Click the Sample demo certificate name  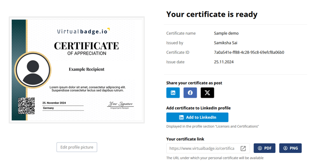pyautogui.click(x=226, y=33)
